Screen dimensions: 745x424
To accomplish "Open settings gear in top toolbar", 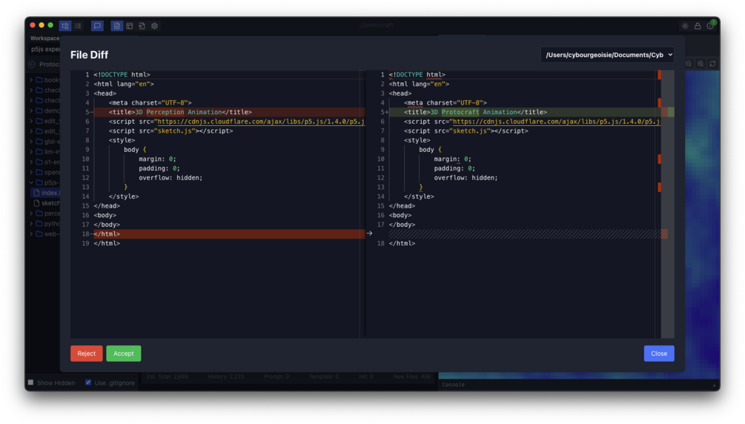I will pos(154,26).
